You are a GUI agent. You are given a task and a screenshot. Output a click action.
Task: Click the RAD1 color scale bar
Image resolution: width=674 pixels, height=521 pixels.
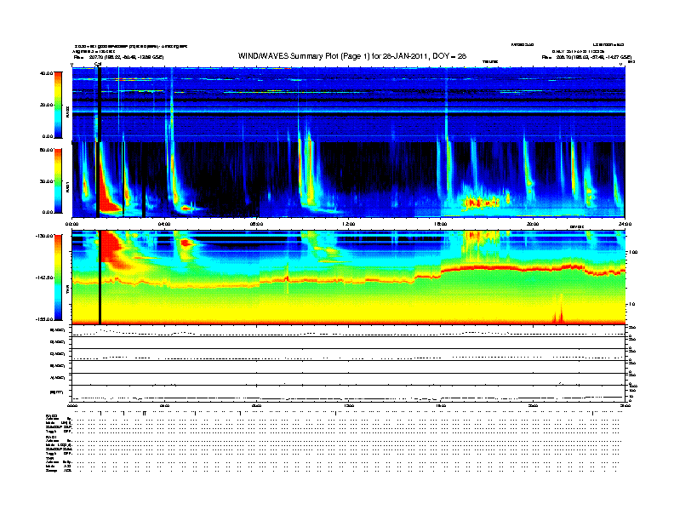pyautogui.click(x=58, y=181)
